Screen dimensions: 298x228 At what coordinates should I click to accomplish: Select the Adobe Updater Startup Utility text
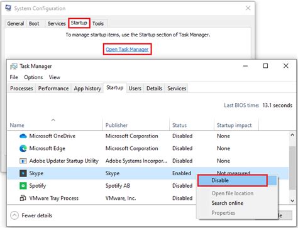tap(63, 161)
